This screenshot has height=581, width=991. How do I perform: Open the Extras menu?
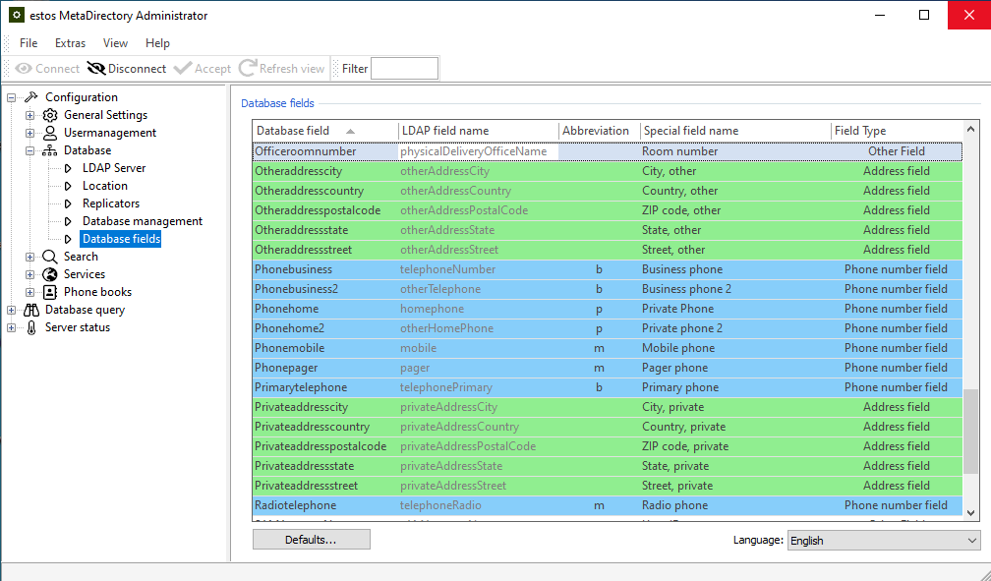pos(70,43)
